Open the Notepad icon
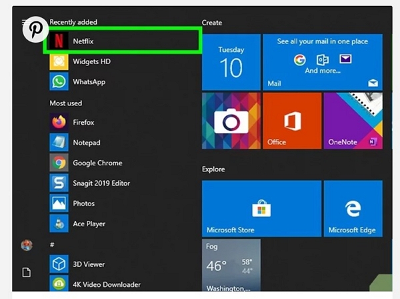The height and width of the screenshot is (299, 400). pyautogui.click(x=59, y=142)
